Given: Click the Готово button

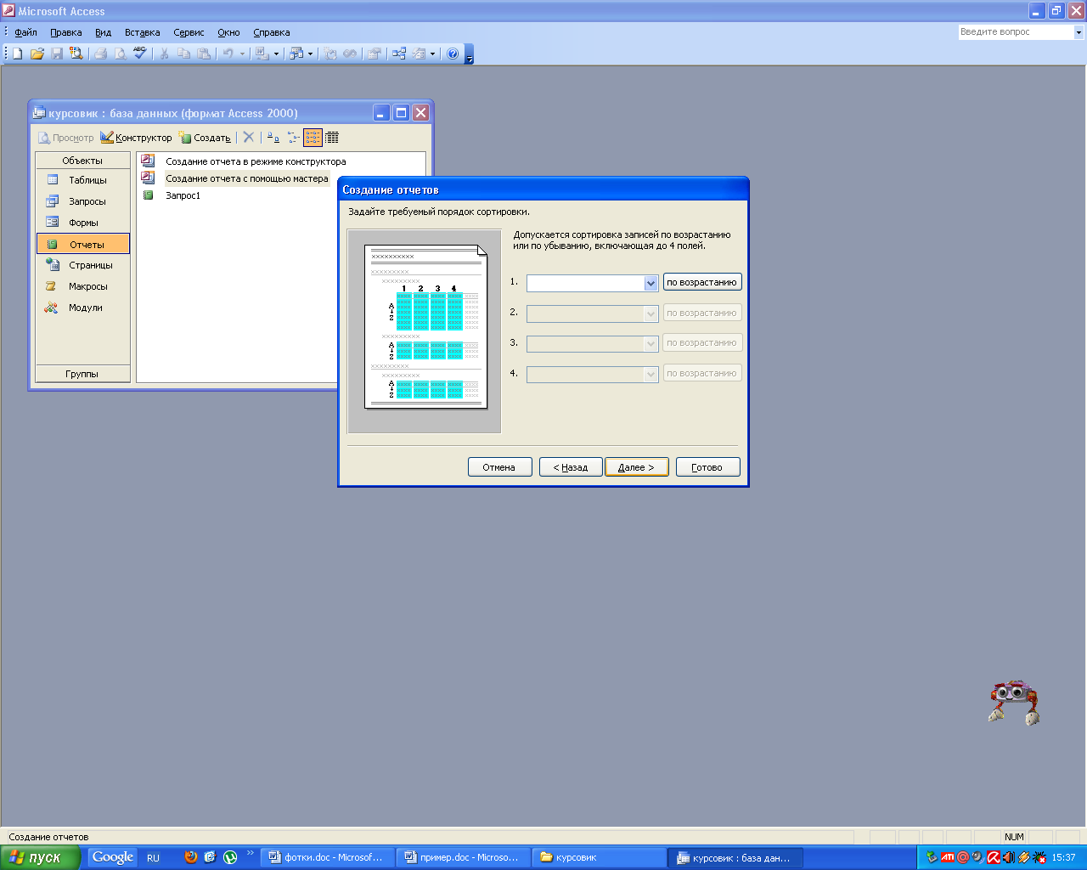Looking at the screenshot, I should tap(708, 467).
